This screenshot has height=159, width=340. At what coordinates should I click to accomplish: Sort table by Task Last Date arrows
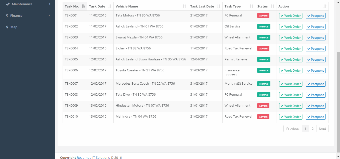coord(219,6)
